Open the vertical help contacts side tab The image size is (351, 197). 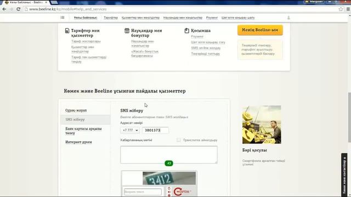click(x=344, y=175)
